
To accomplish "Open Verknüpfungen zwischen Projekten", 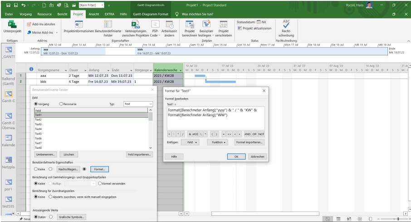I will pos(136,29).
